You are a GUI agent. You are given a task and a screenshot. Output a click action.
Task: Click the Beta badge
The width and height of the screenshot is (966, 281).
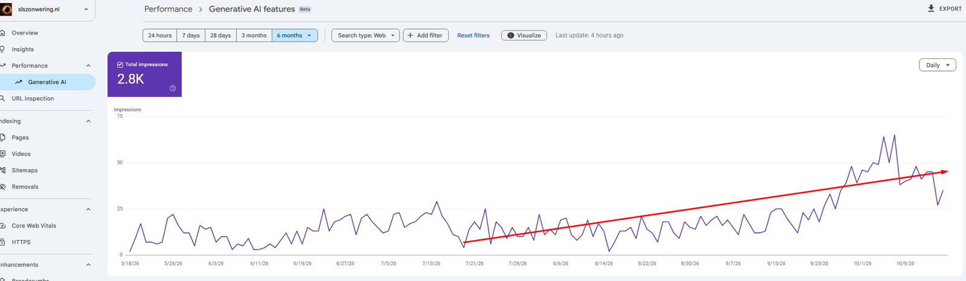305,10
